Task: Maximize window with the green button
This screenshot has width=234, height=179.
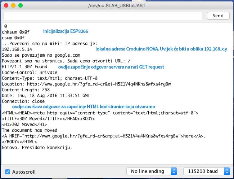Action: tap(20, 6)
